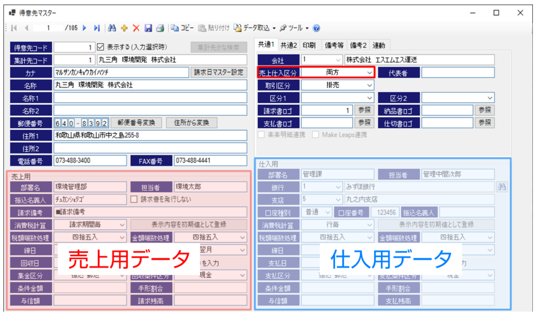Click the 参照 button next to 仕切書ロゴ
Viewport: 538px width, 315px height.
484,123
